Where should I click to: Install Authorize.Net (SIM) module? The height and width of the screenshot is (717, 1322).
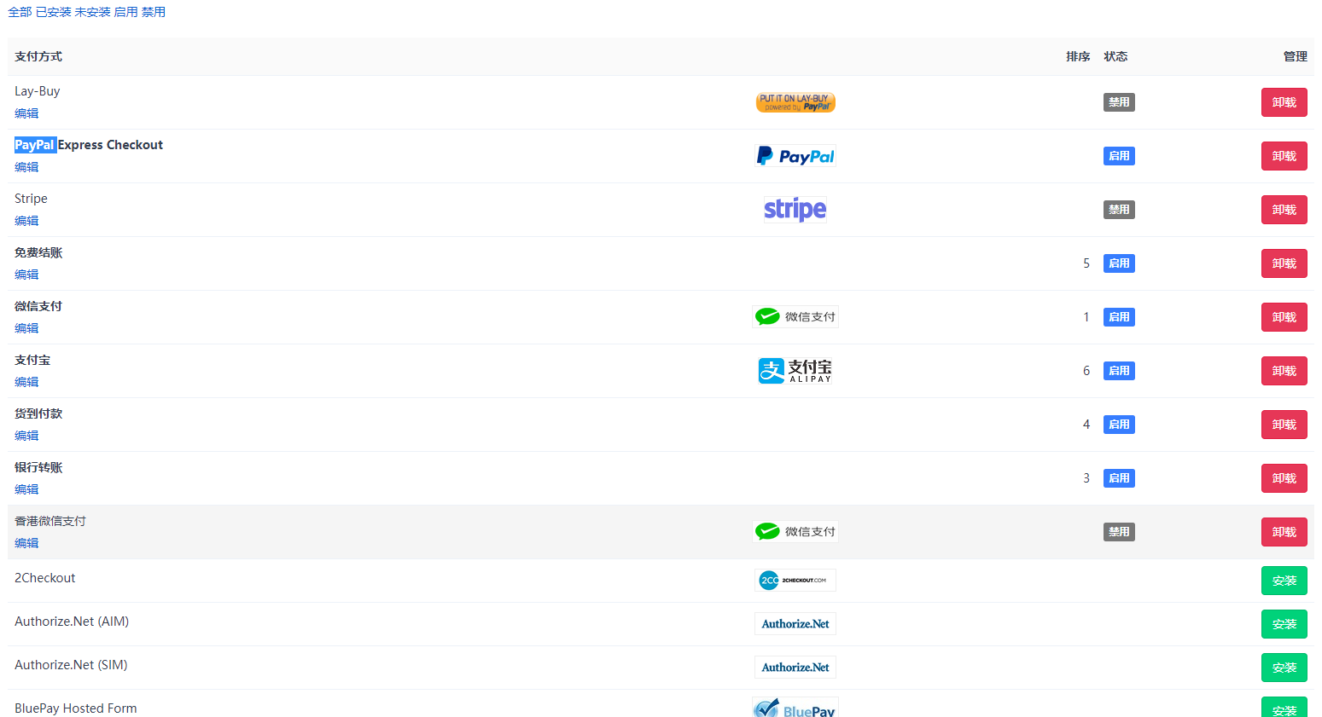pyautogui.click(x=1284, y=668)
